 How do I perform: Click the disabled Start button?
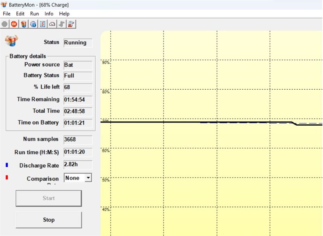[49, 198]
